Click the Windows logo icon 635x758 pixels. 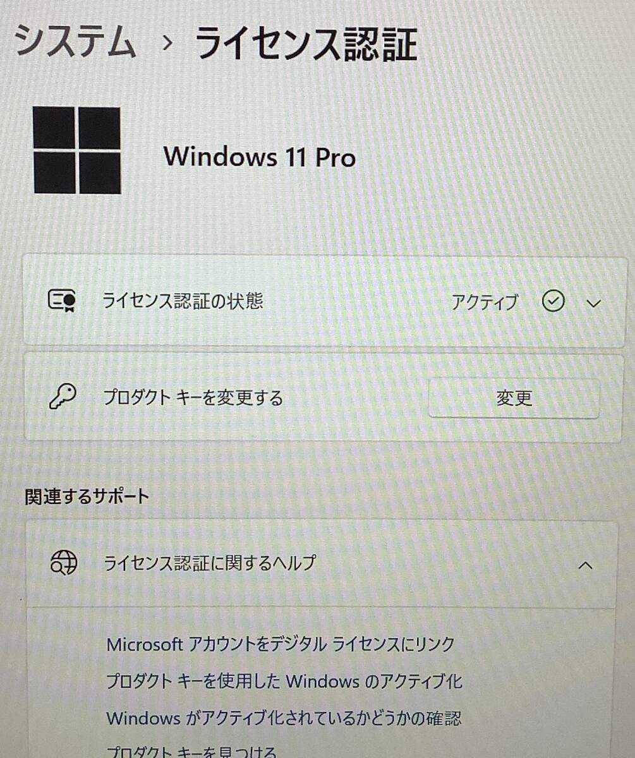[x=76, y=150]
